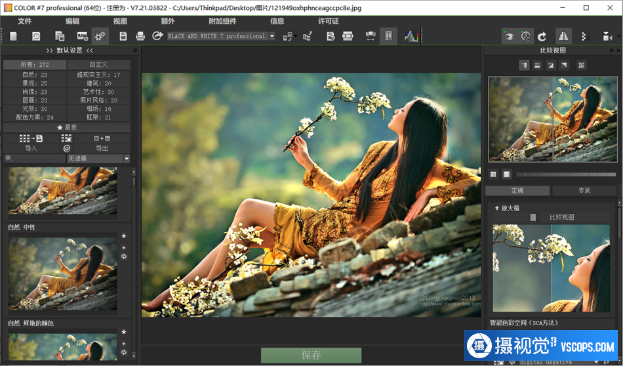
Task: Click the printer icon
Action: click(140, 36)
